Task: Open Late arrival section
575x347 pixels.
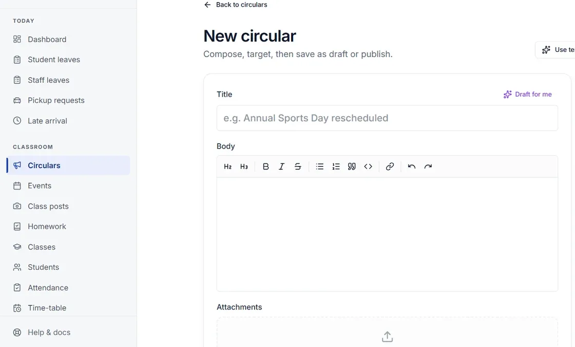Action: (x=68, y=121)
